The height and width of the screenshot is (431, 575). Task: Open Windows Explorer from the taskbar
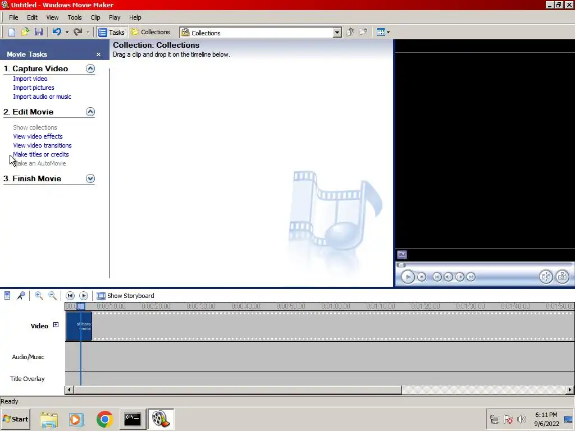[x=49, y=419]
